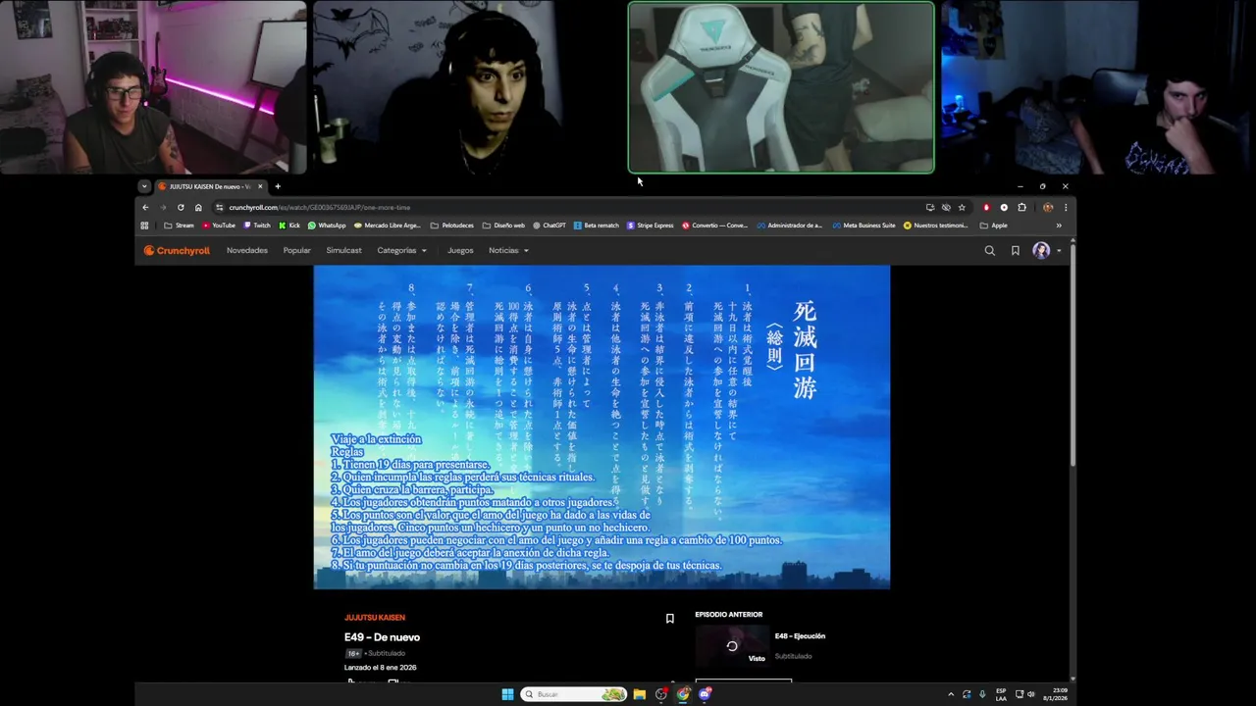Click the empty chair webcam feed

[781, 87]
